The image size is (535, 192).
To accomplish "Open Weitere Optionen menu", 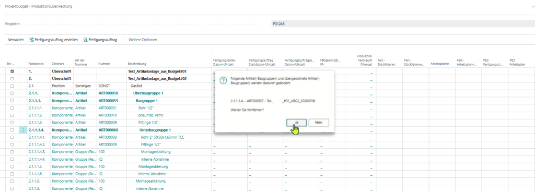I will 143,40.
